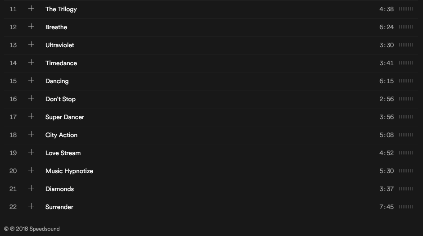Viewport: 423px width, 236px height.
Task: Save Diamonds with the plus icon
Action: [x=31, y=188]
